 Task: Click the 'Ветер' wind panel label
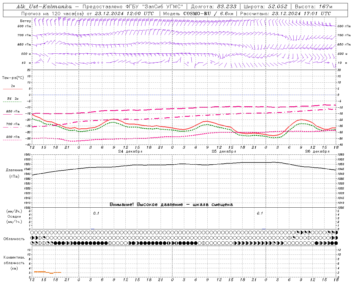25,21
